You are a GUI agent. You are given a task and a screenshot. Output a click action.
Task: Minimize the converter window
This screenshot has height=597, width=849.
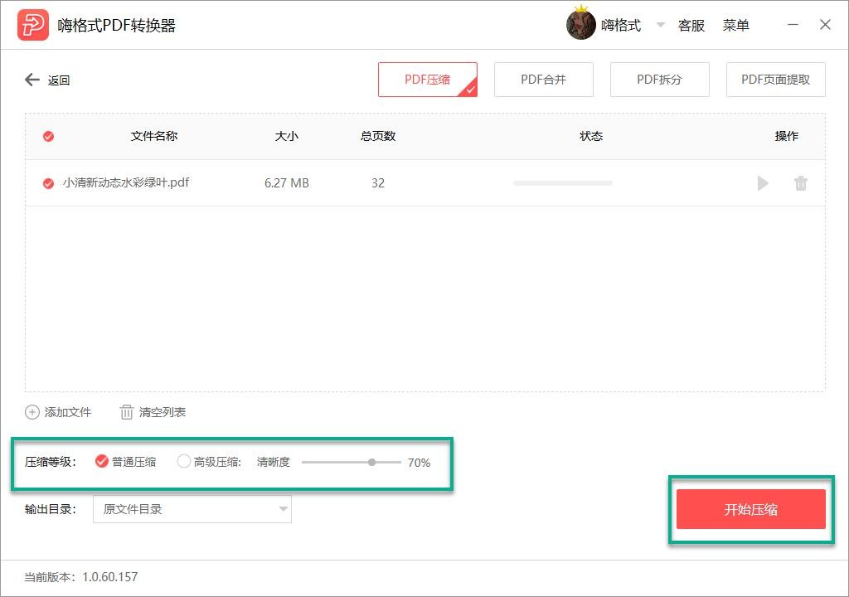tap(793, 24)
